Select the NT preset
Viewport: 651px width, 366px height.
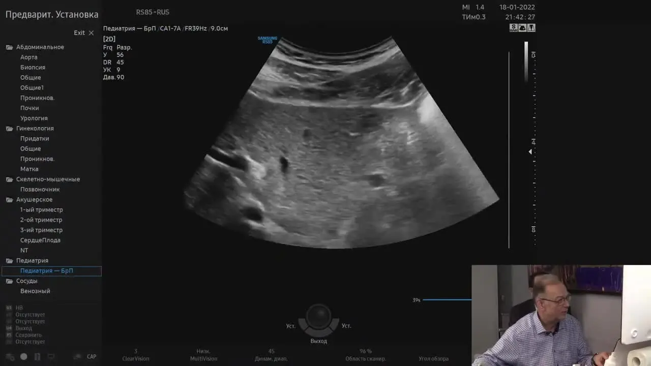coord(24,251)
